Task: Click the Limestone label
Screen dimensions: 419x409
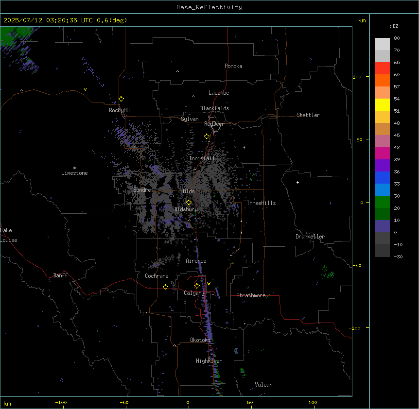Action: pos(74,173)
